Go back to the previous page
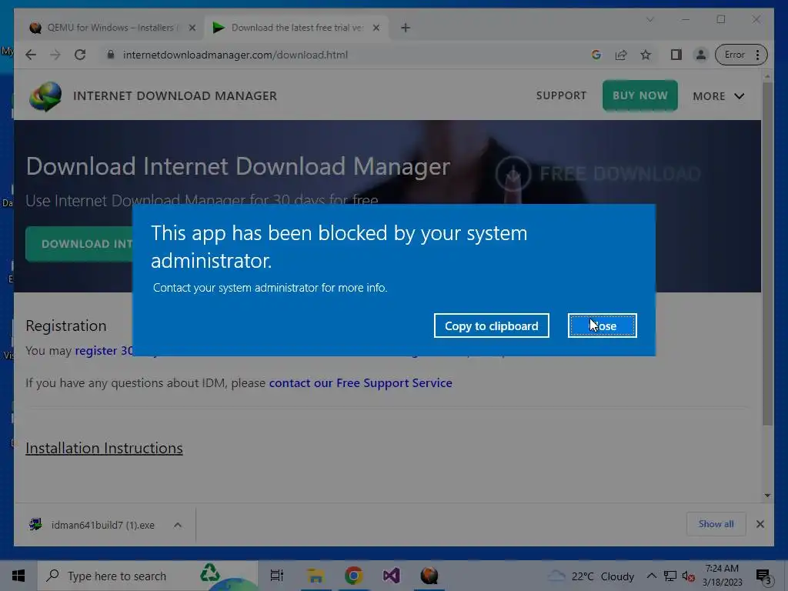788x591 pixels. 31,55
